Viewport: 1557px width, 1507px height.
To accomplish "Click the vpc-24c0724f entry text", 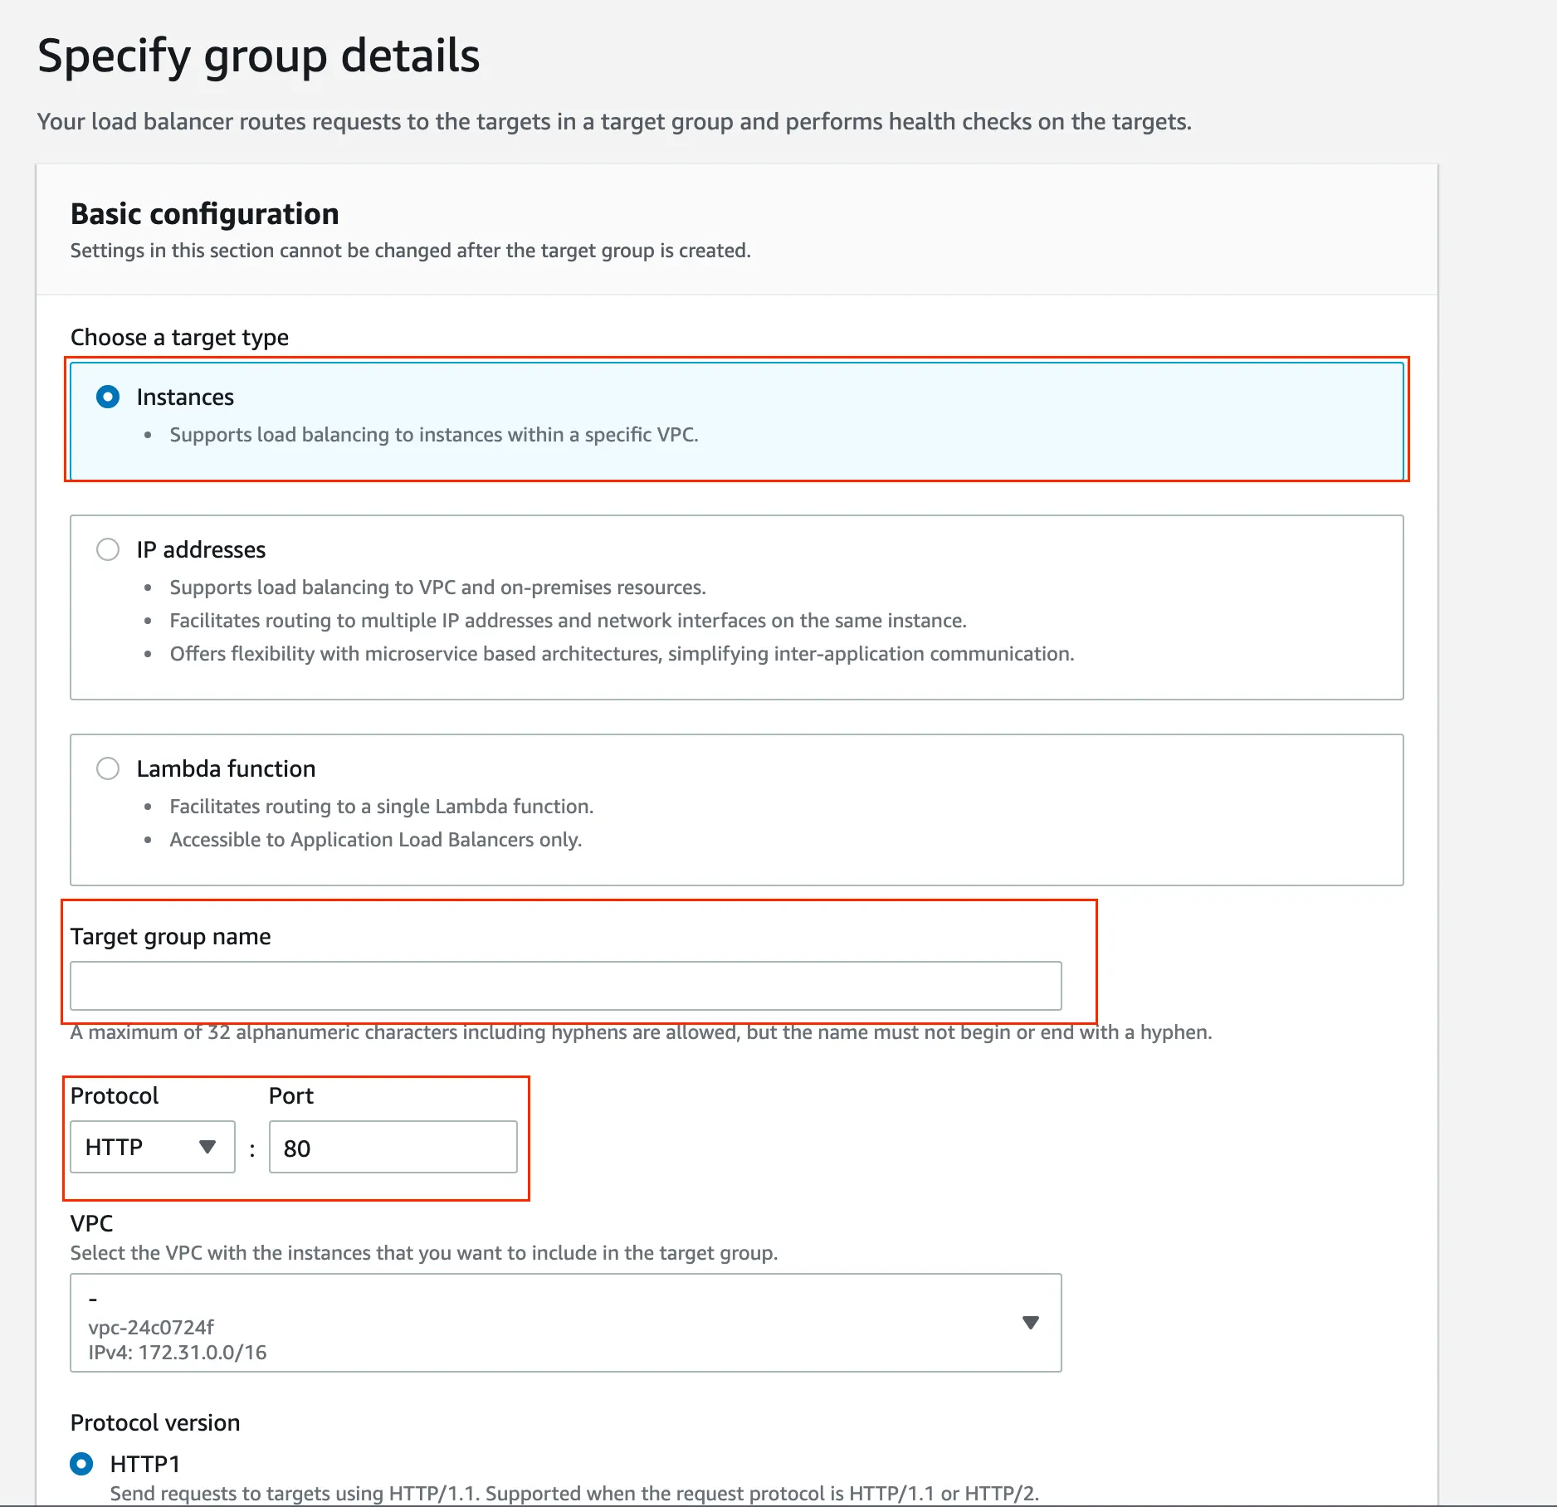I will point(151,1327).
